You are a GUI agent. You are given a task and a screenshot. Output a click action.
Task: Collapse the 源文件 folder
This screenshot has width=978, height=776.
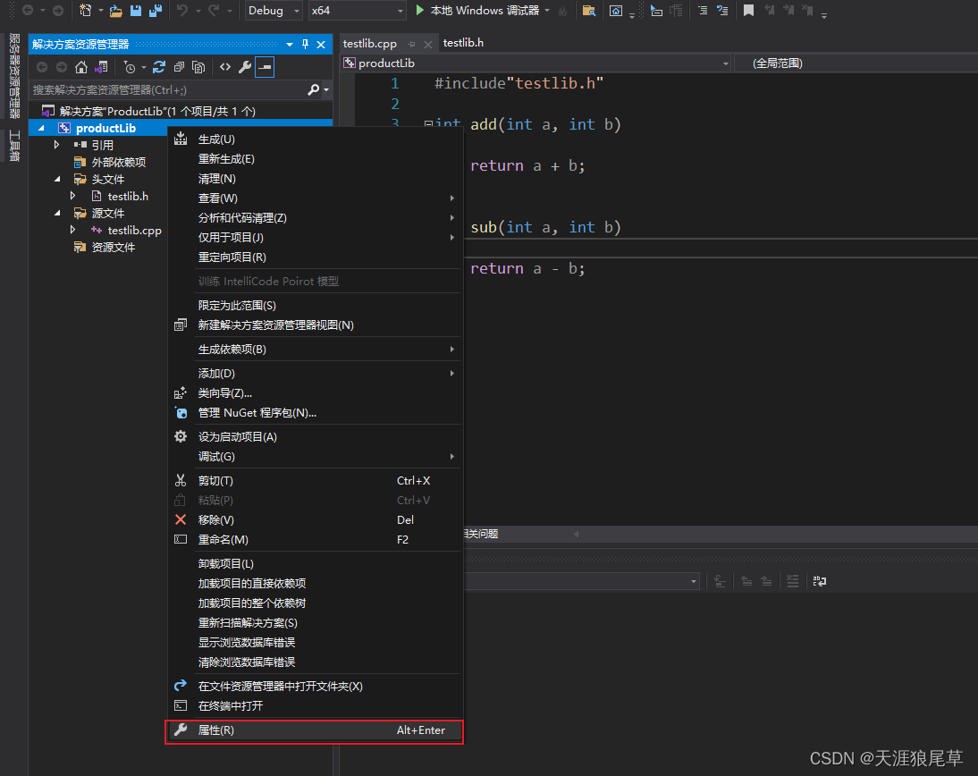pos(57,213)
